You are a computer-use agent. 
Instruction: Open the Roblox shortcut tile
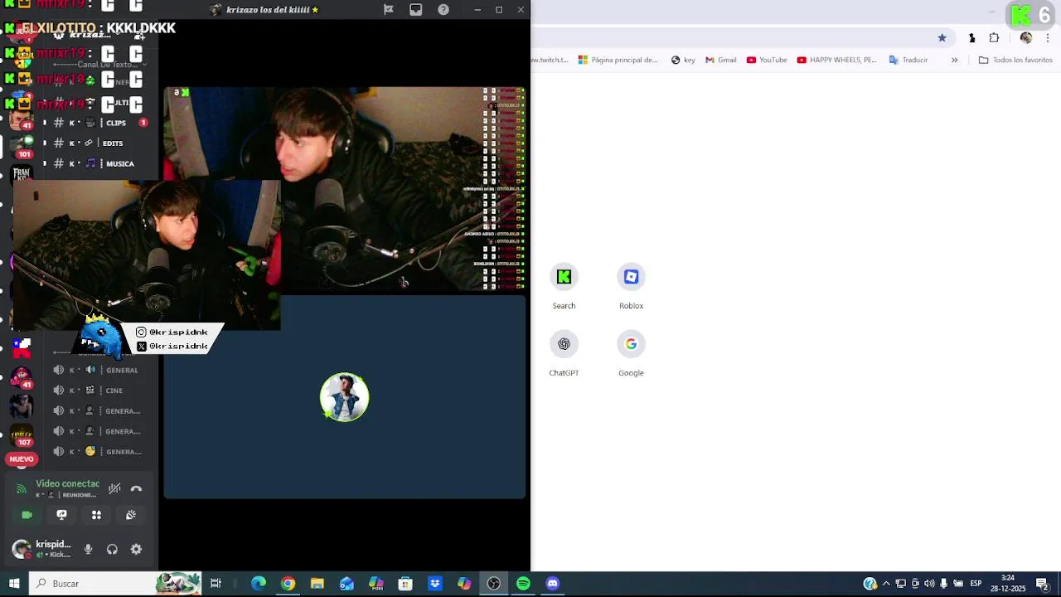[x=631, y=287]
